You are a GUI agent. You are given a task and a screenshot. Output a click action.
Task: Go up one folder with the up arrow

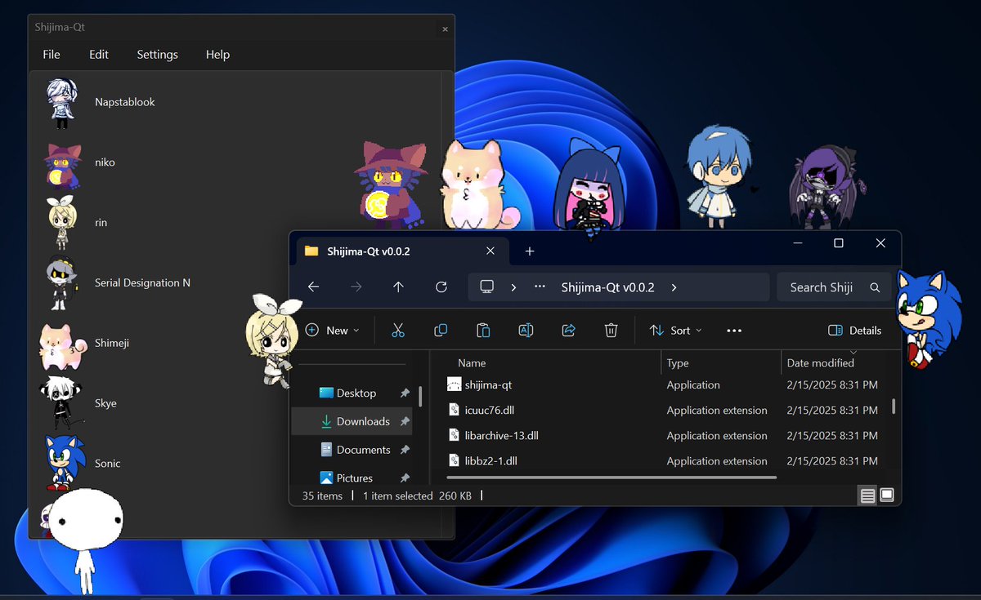pos(398,287)
